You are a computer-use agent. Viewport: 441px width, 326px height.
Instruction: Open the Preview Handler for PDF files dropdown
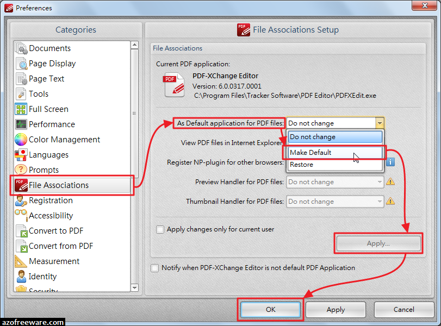(x=335, y=182)
